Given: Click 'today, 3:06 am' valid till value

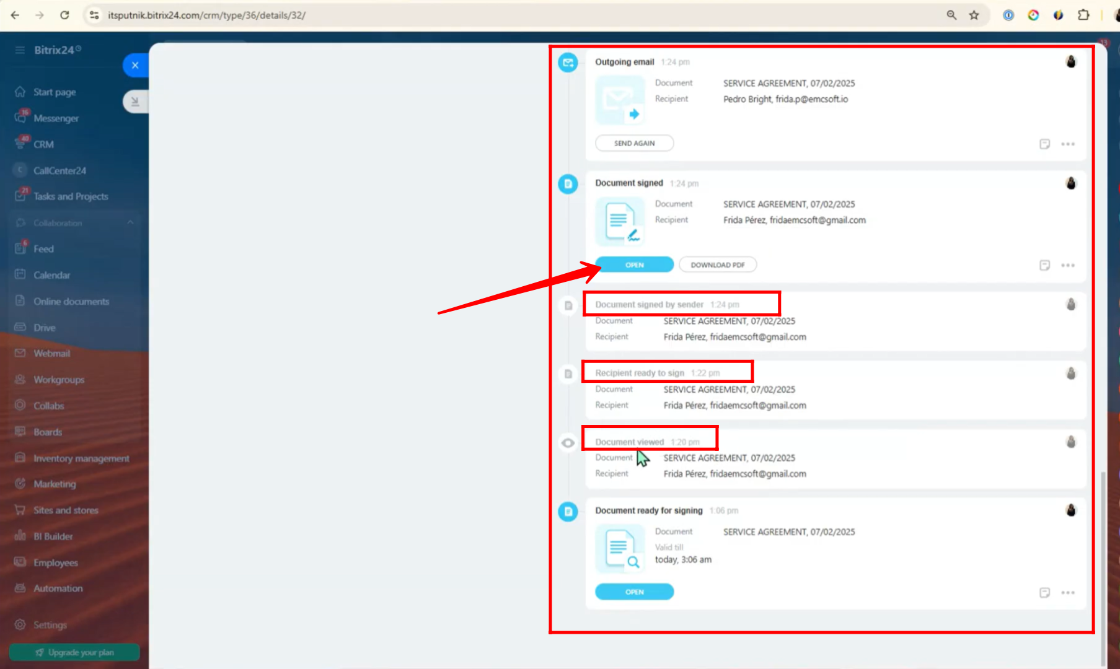Looking at the screenshot, I should (x=683, y=559).
